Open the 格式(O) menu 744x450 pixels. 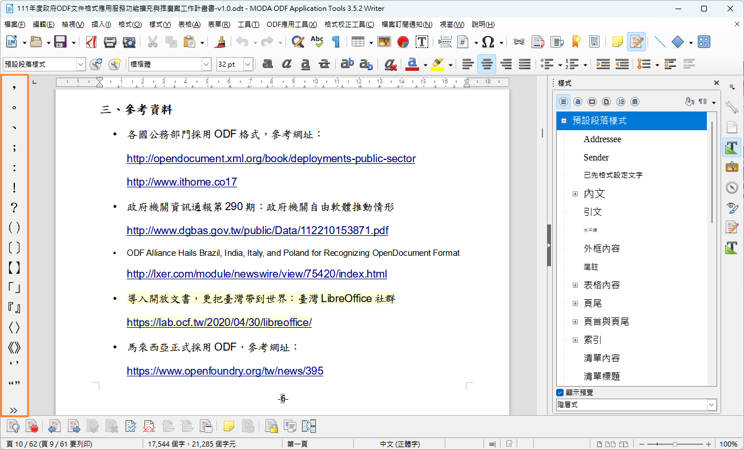[x=130, y=25]
